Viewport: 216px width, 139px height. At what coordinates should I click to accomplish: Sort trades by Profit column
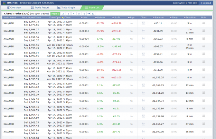(116, 18)
